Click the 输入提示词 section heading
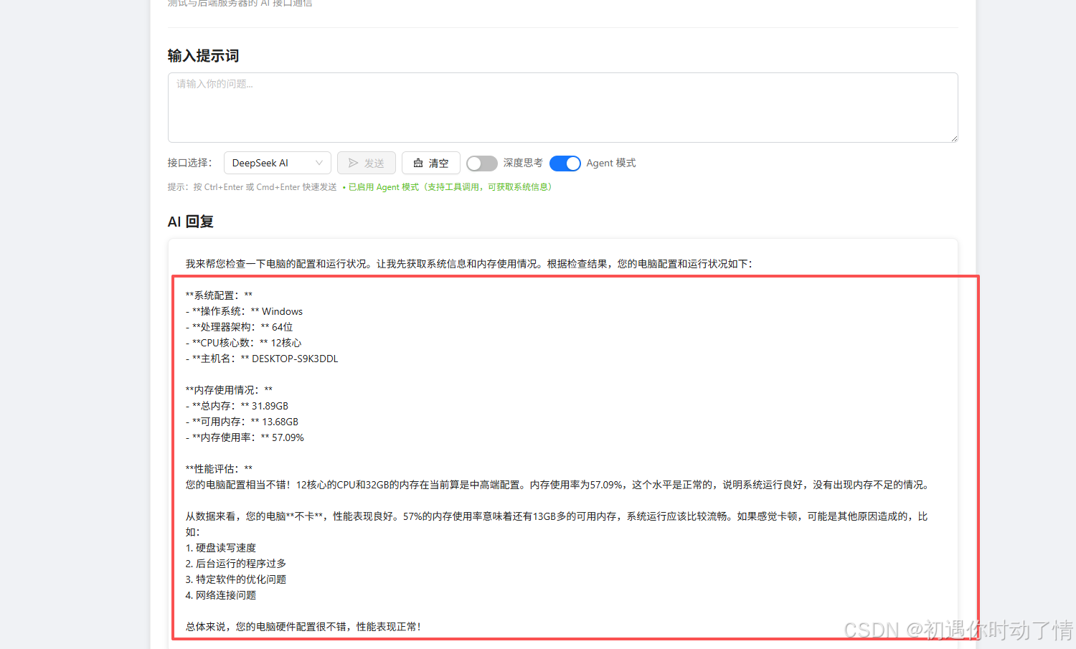Screen dimensions: 1076x649 [x=204, y=55]
